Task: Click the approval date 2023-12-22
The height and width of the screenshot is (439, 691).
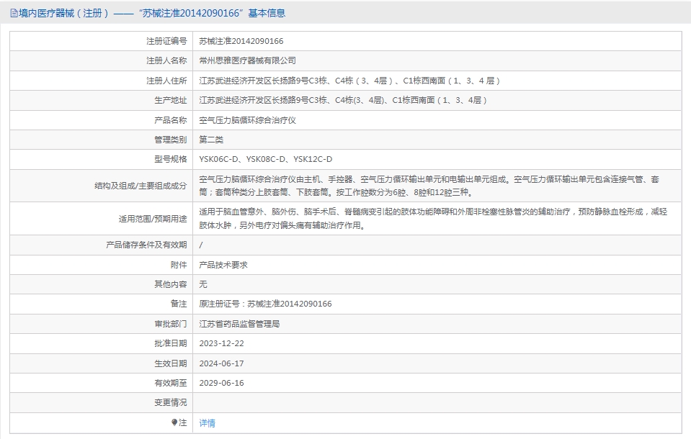Action: click(x=222, y=343)
